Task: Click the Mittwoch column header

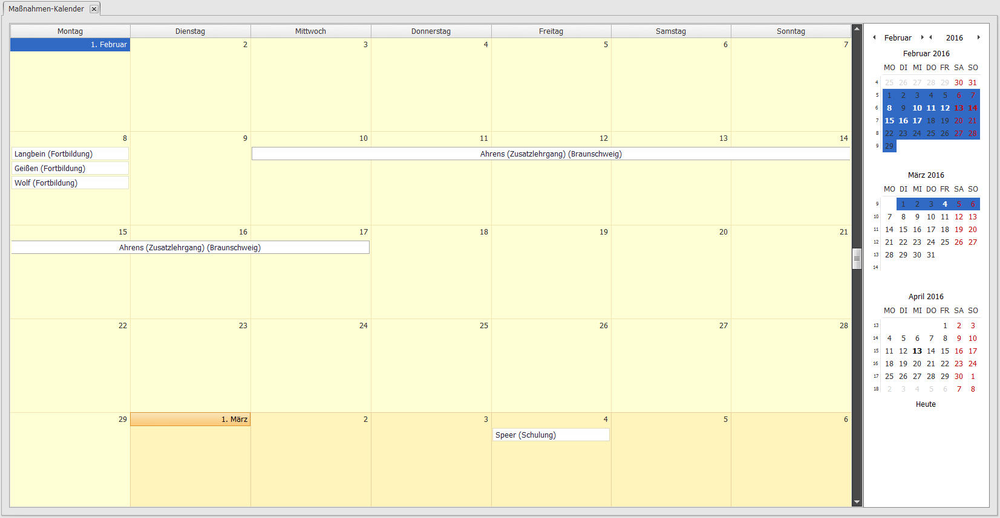Action: (x=310, y=31)
